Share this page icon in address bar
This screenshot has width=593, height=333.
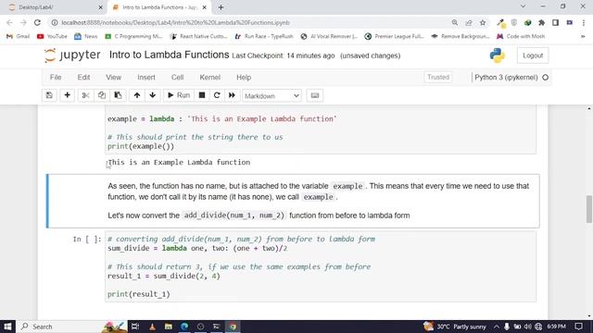tap(469, 22)
